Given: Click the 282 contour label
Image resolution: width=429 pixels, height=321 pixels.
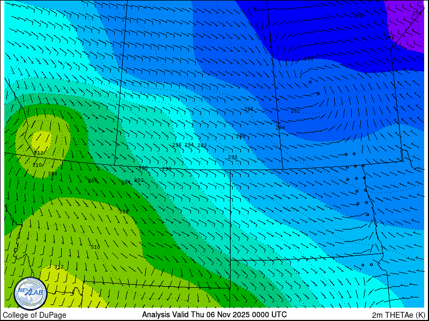Looking at the screenshot, I should click(295, 111).
